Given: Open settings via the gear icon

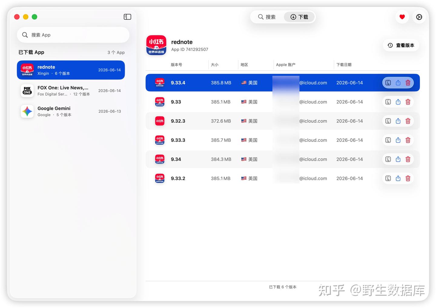Looking at the screenshot, I should [419, 17].
